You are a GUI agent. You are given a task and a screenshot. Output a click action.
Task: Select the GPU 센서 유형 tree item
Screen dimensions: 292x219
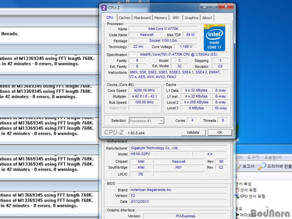(x=252, y=196)
